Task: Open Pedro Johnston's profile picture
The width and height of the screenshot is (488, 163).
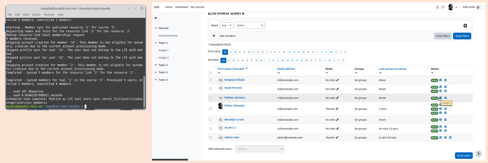Action: coord(221,106)
